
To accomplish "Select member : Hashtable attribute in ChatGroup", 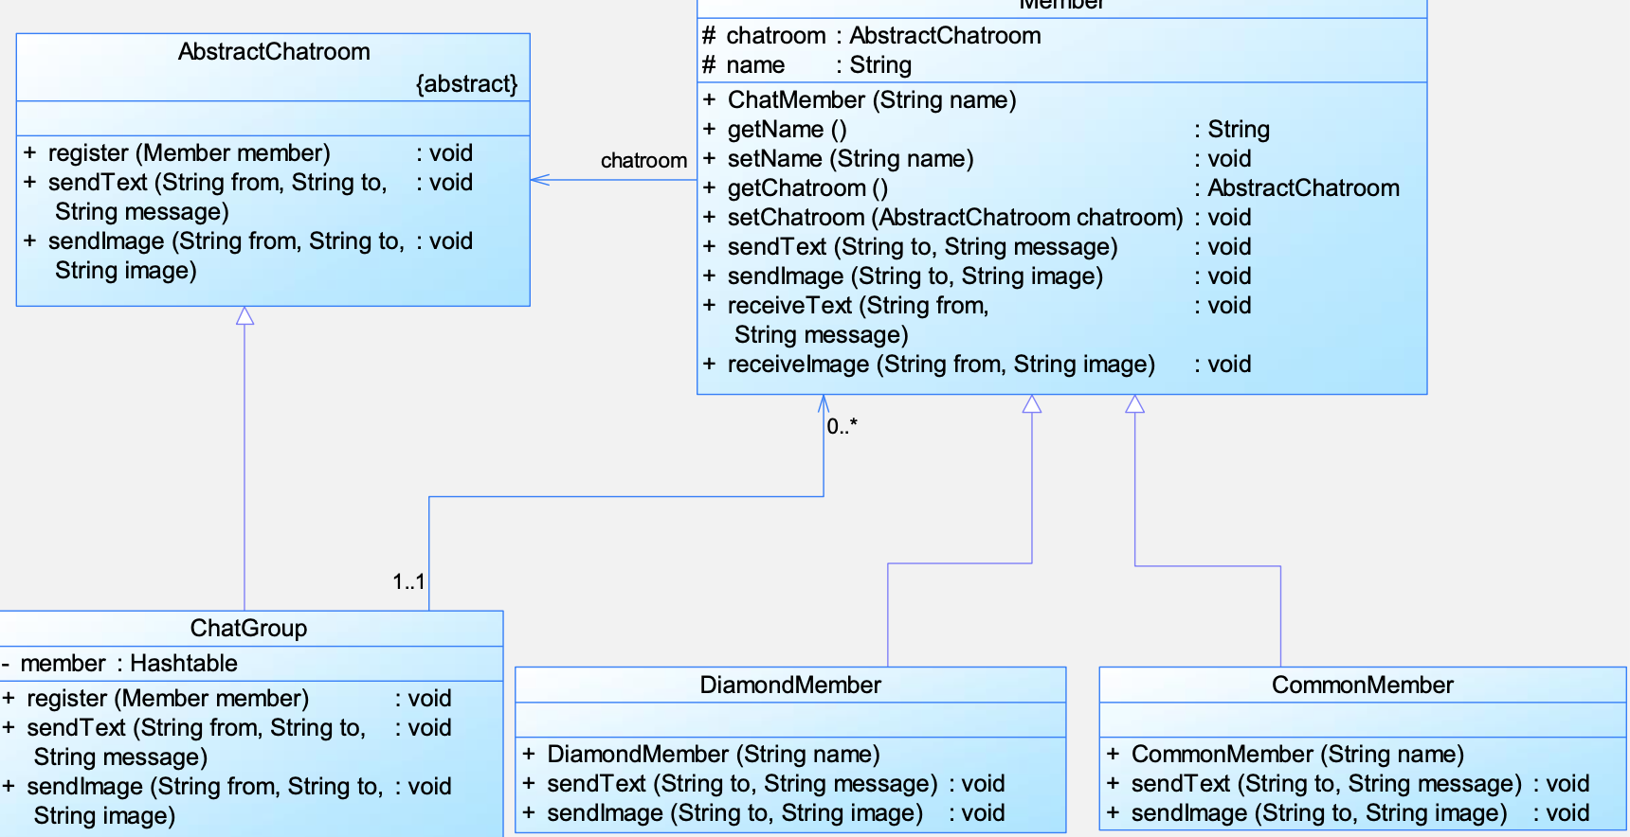I will [119, 664].
